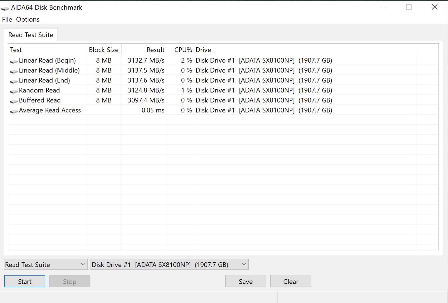Click the Drive column header
Viewport: 448px width, 303px height.
(x=305, y=50)
